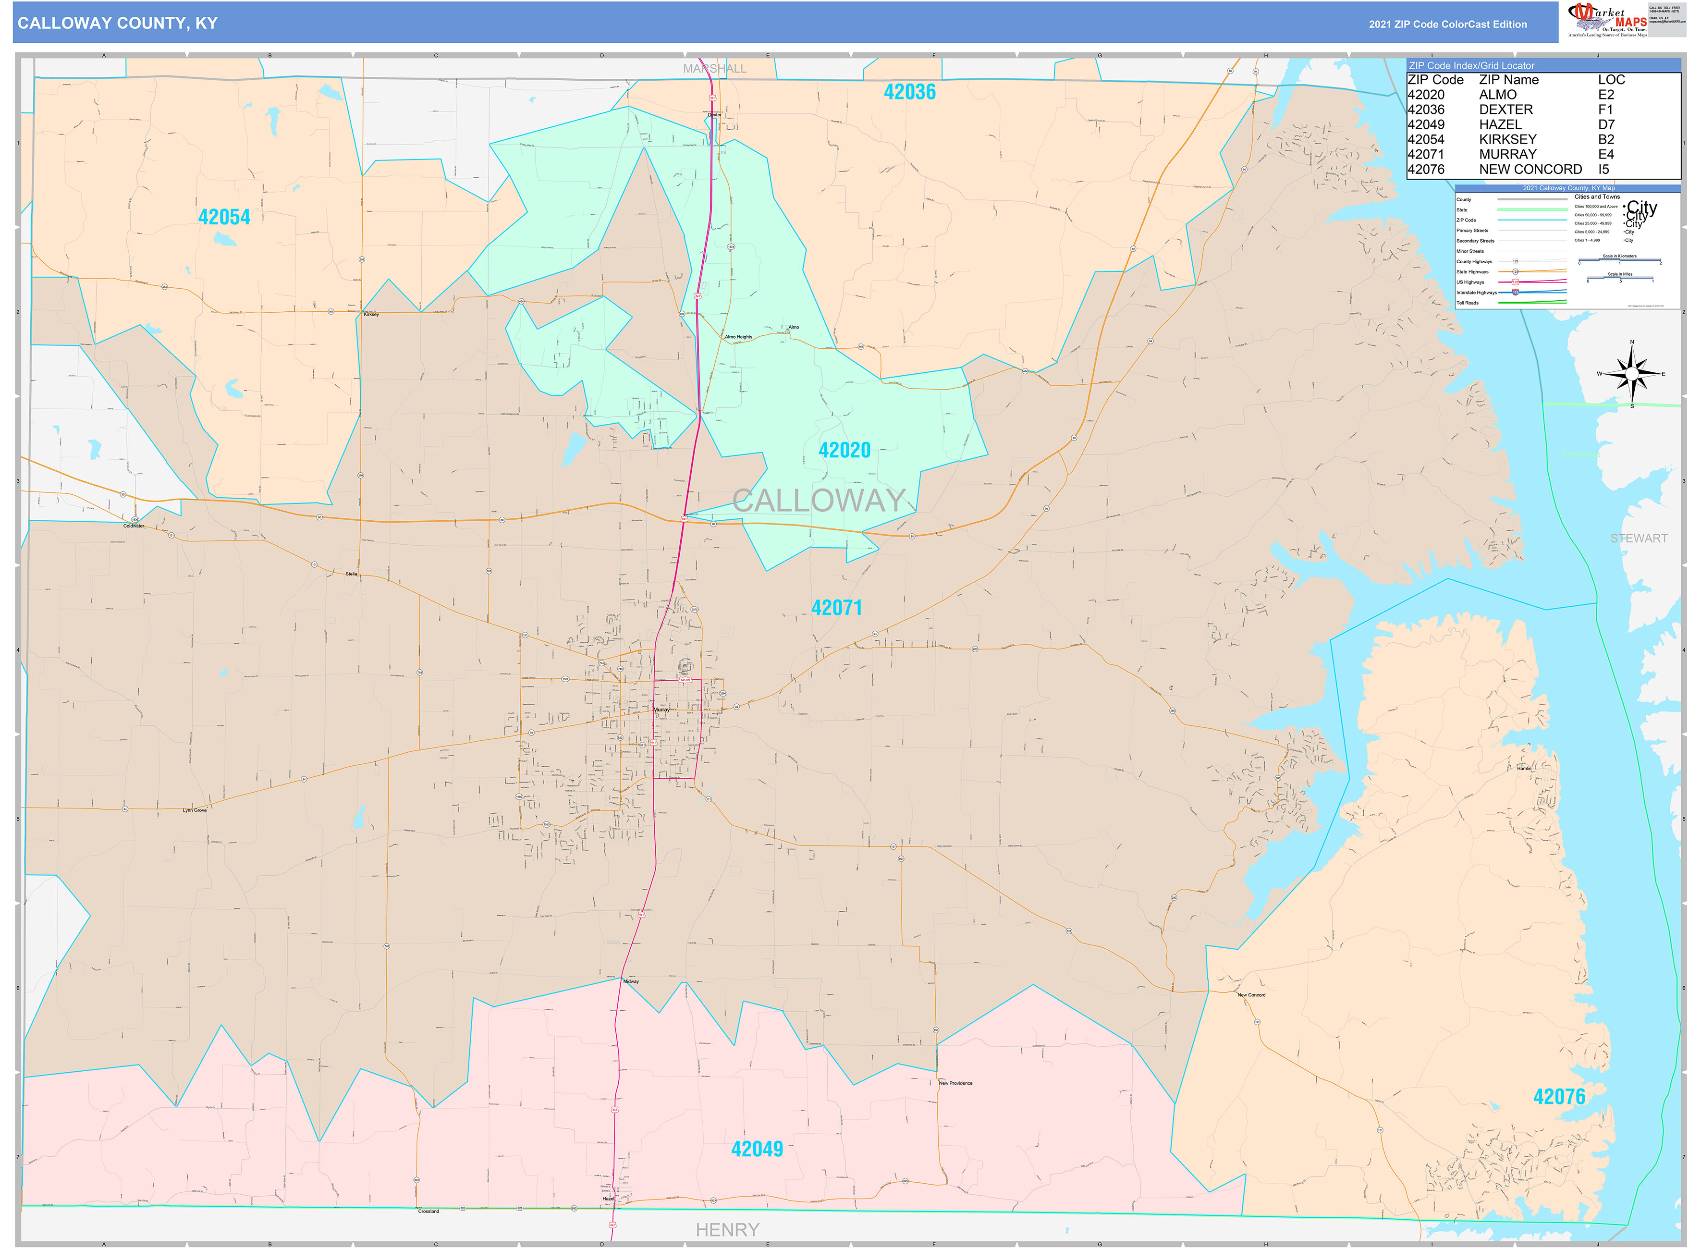
Task: Click the large 42054 ZIP label on the map
Action: [224, 218]
